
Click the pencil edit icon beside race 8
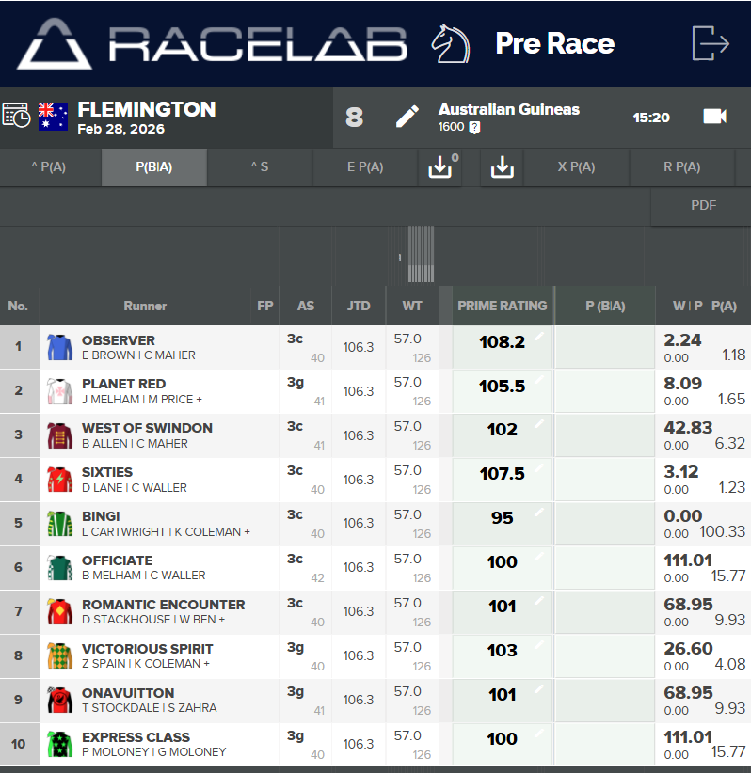click(407, 117)
